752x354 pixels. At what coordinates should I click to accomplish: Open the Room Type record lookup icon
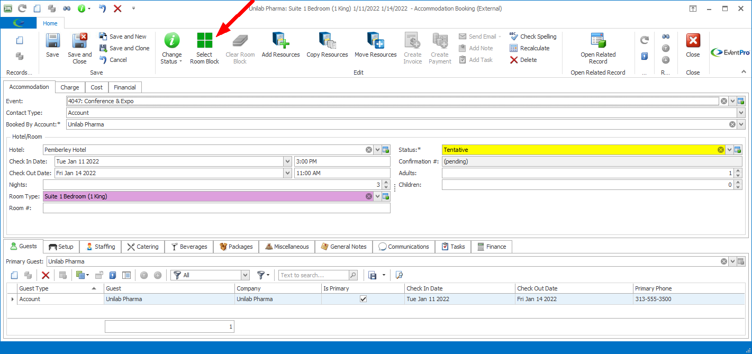386,196
